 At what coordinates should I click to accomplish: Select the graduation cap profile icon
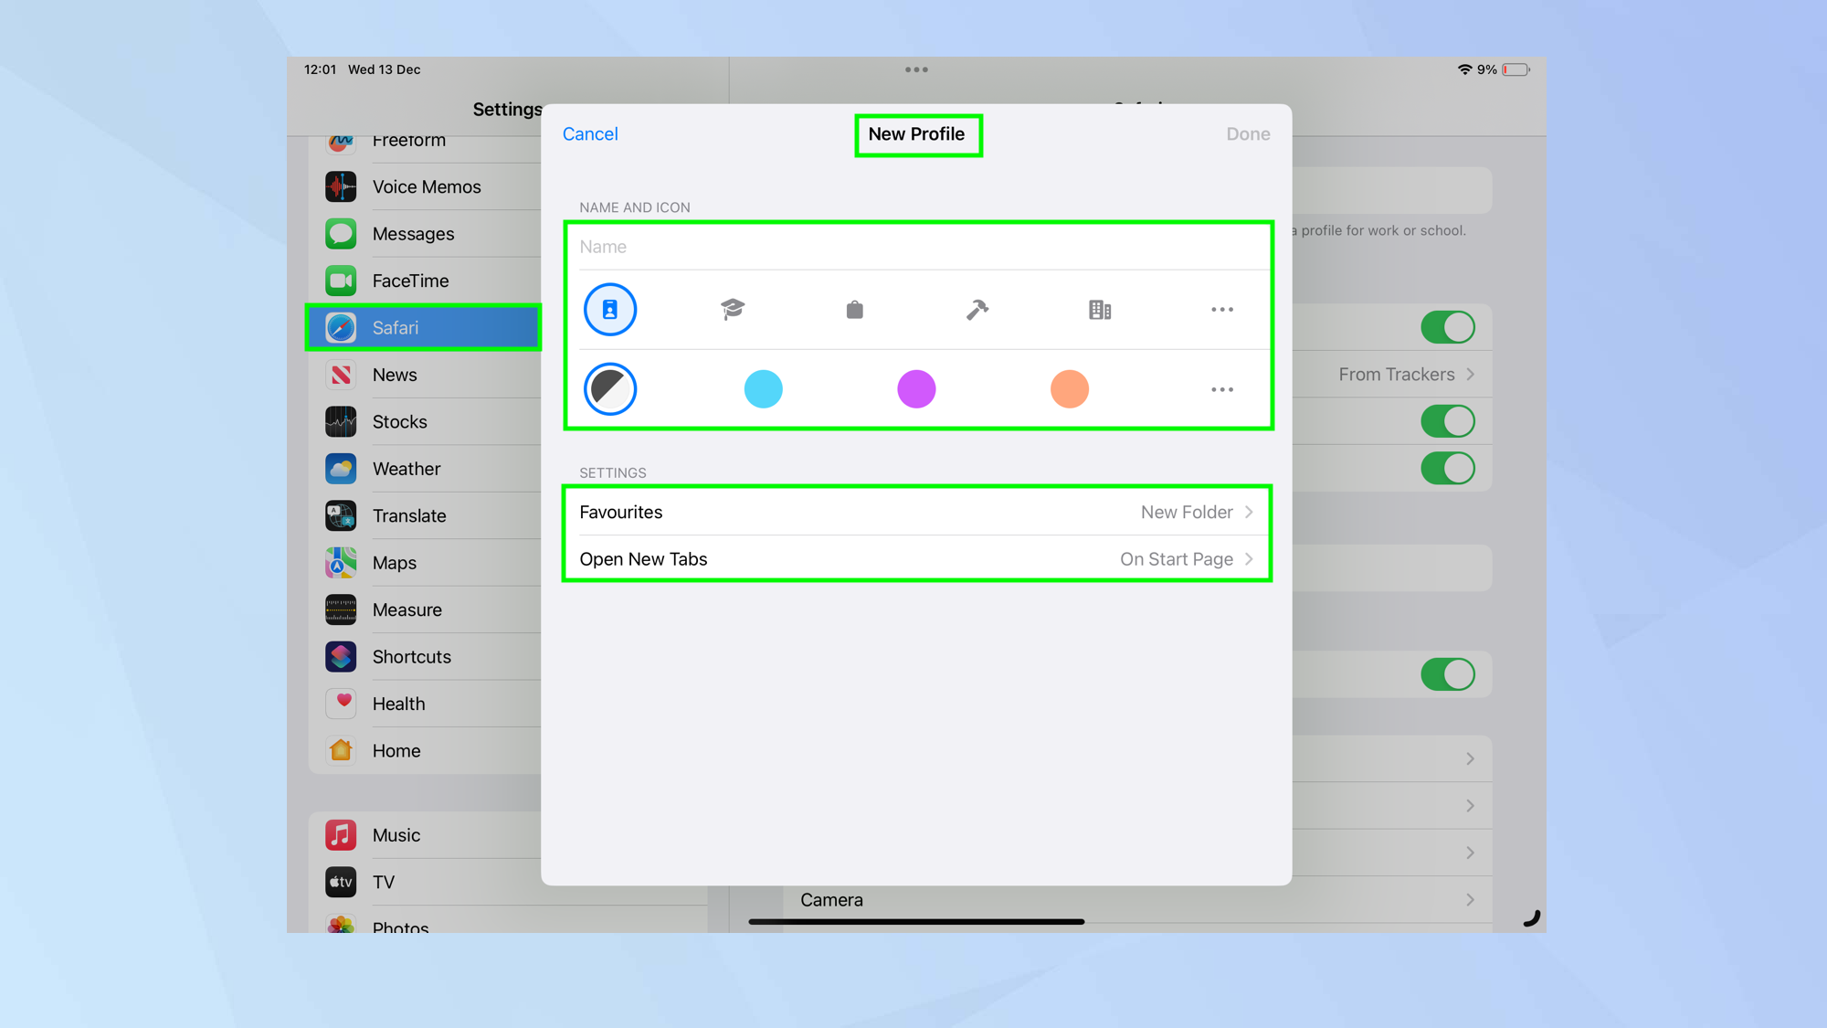(x=732, y=310)
